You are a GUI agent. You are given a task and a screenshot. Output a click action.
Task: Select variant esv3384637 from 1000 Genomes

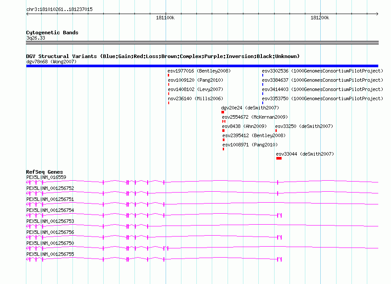point(322,80)
